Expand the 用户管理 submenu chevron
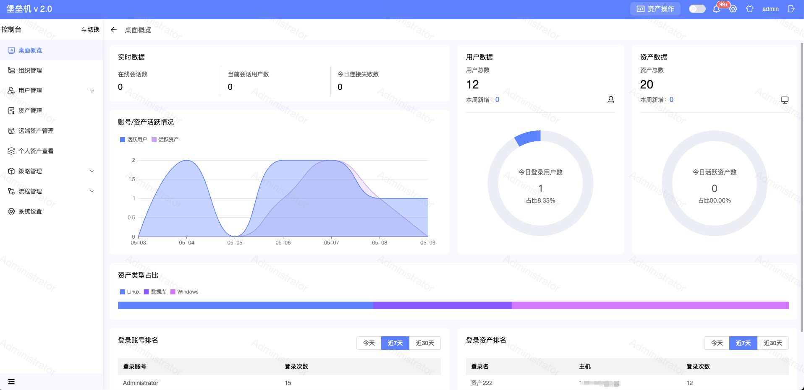 (92, 91)
